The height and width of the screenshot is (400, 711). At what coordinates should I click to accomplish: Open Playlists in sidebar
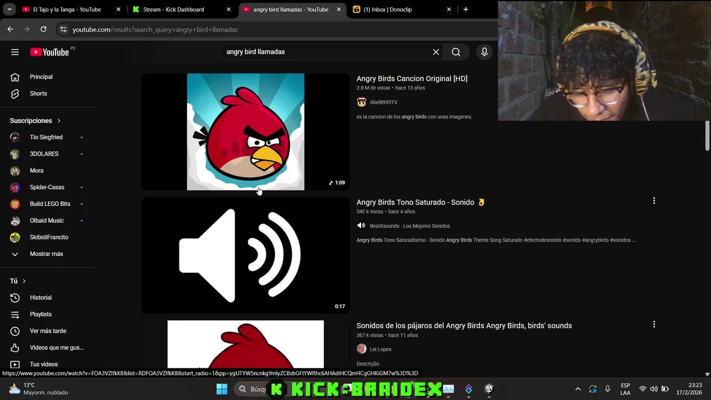tap(41, 314)
